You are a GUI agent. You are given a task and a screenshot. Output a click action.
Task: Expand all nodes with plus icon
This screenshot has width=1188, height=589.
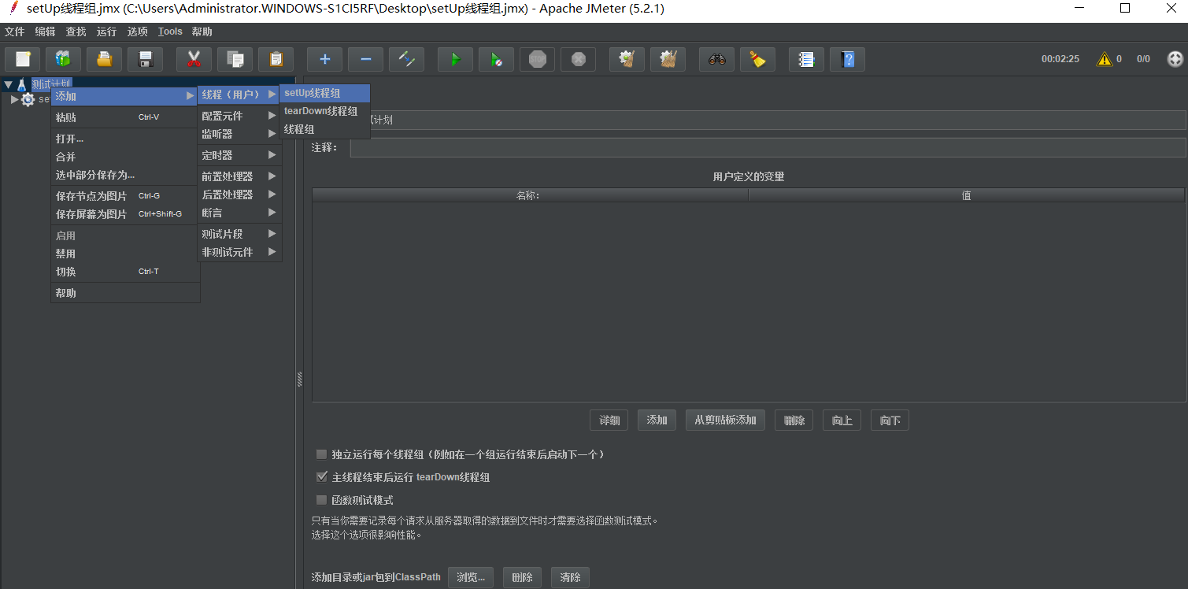tap(324, 59)
